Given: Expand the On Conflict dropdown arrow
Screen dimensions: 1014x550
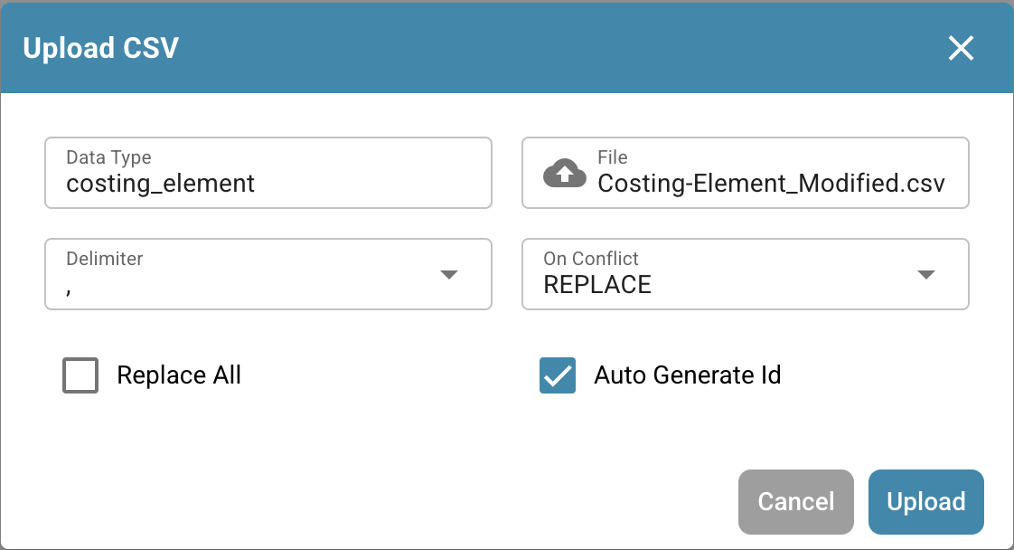Looking at the screenshot, I should [x=925, y=275].
